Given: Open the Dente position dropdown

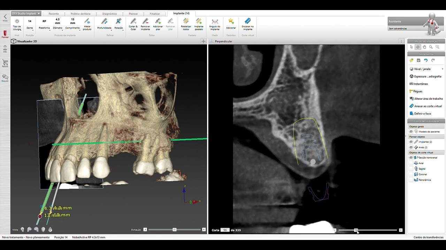Looking at the screenshot, I should tap(30, 25).
